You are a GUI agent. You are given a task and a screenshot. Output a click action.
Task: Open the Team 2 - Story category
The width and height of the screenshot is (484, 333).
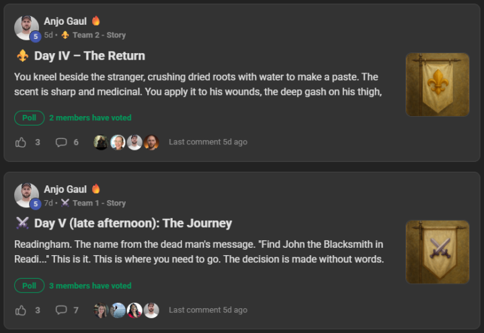(99, 35)
